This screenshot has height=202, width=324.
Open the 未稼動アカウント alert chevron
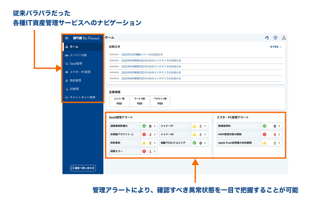(154, 134)
